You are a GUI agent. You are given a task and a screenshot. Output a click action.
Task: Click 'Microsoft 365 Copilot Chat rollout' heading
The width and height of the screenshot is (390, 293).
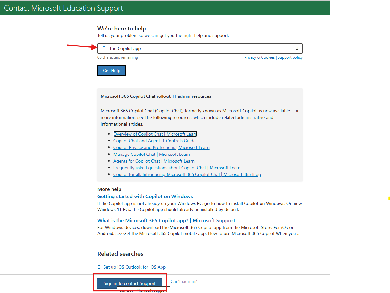click(156, 96)
